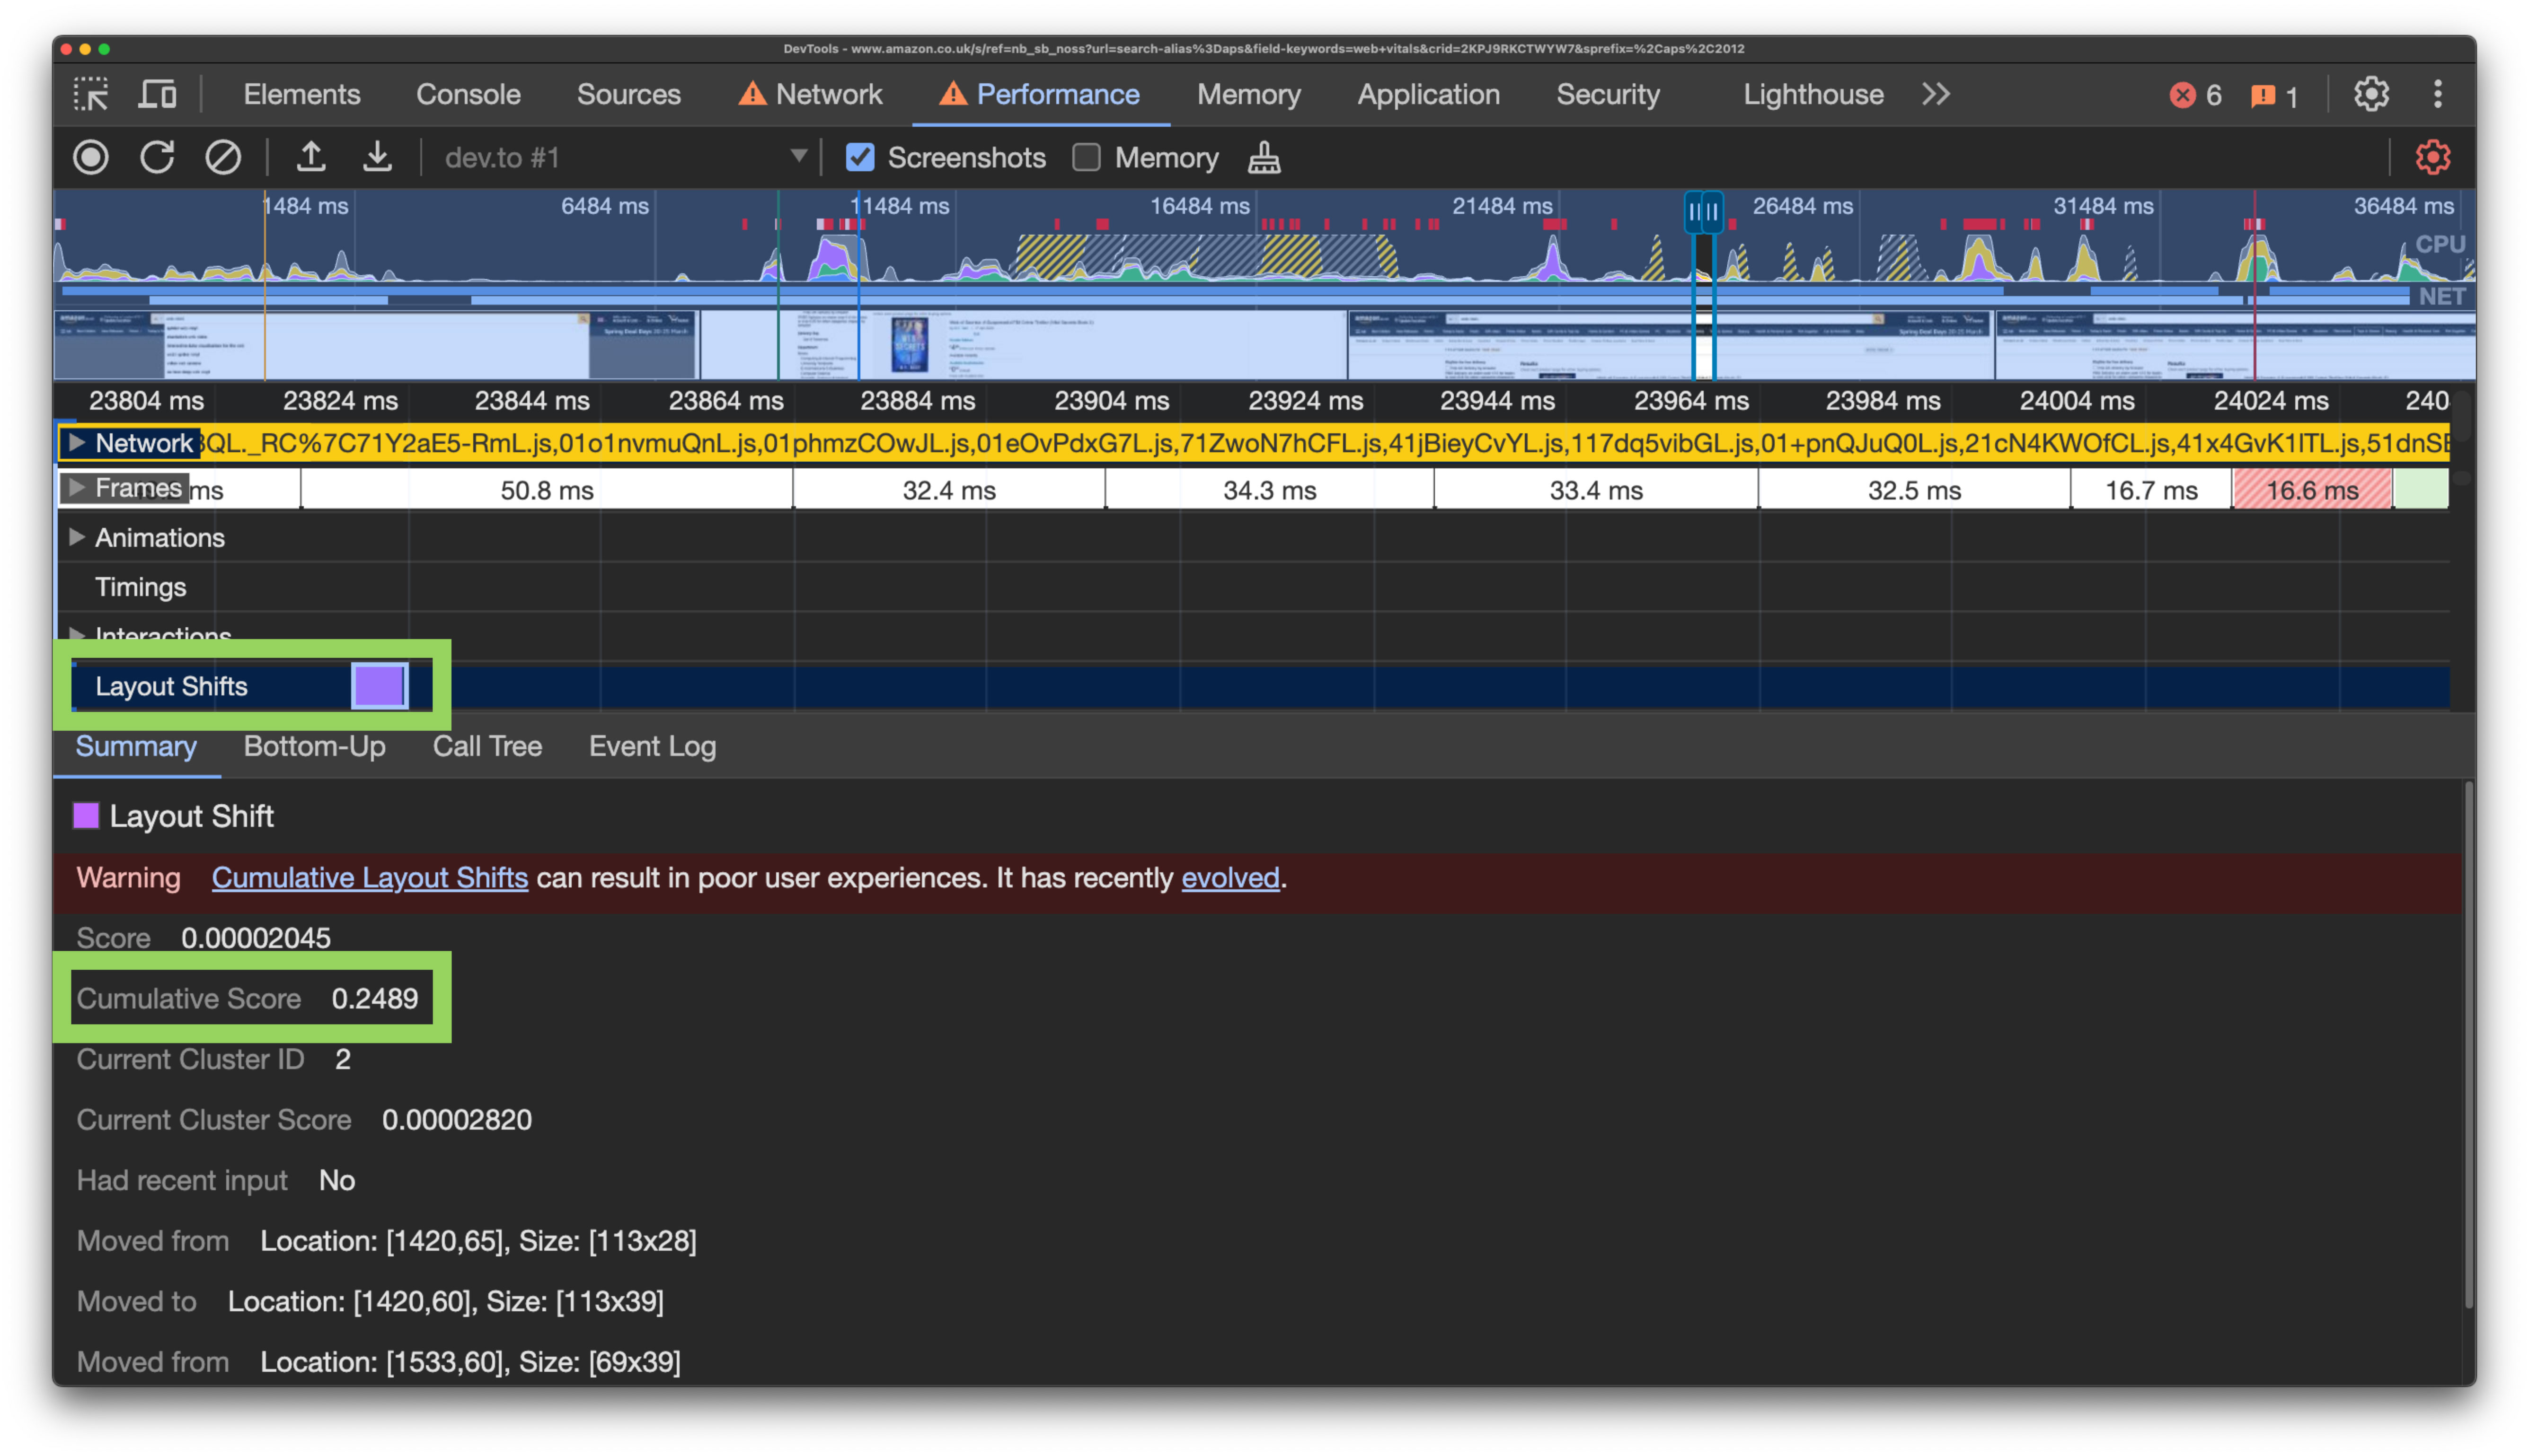Save the profile with the download icon
Image resolution: width=2529 pixels, height=1456 pixels.
click(377, 157)
